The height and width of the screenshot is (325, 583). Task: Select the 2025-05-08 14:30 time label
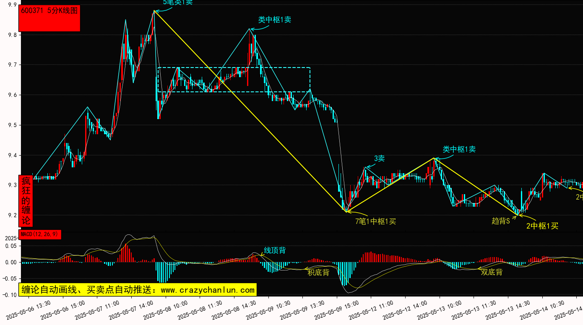tap(234, 309)
